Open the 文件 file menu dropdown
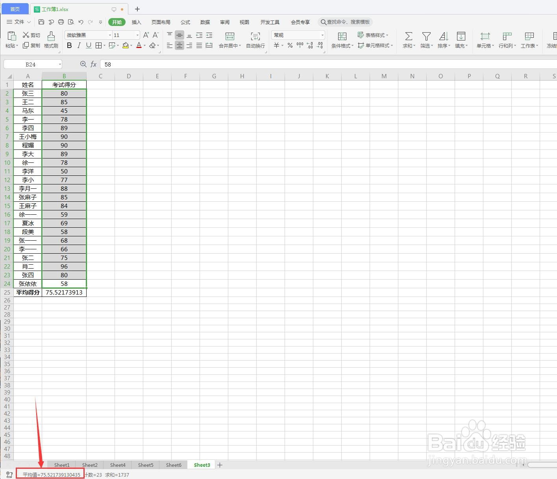 pyautogui.click(x=19, y=22)
